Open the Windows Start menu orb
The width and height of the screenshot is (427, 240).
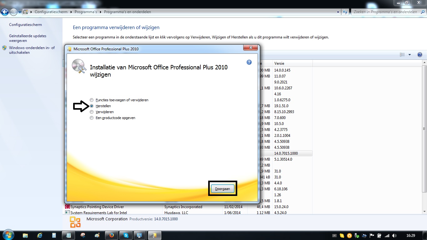8,235
